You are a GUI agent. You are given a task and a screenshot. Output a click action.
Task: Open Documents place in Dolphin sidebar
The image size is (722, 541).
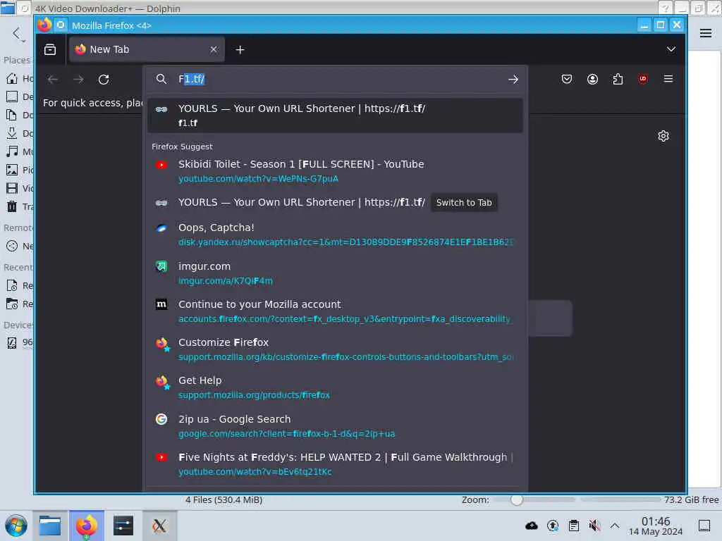point(19,115)
